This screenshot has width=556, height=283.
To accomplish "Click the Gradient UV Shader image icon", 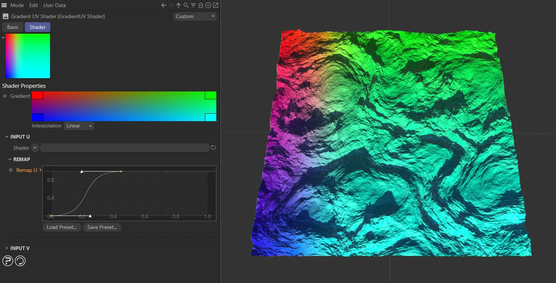I will (x=5, y=16).
